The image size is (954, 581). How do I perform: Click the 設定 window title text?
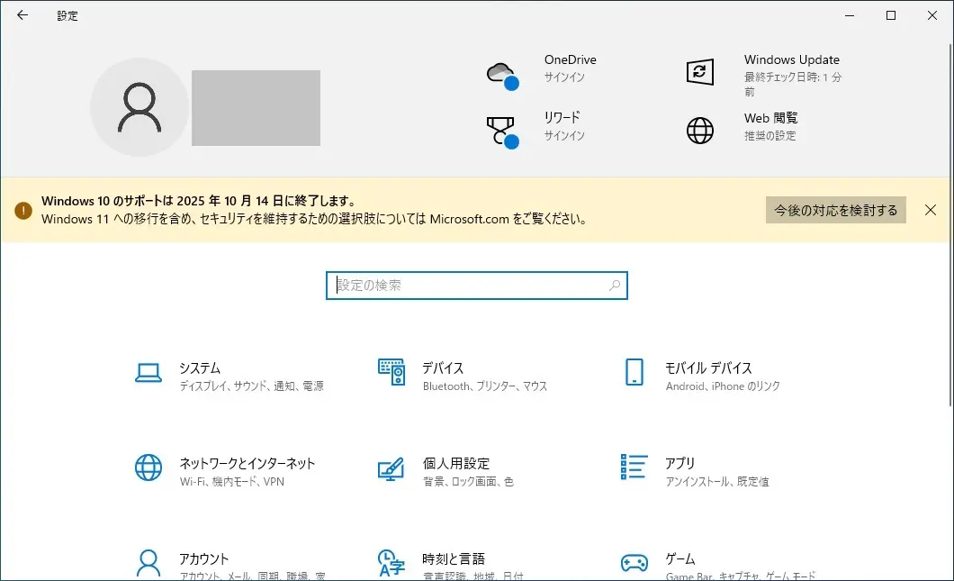click(x=67, y=16)
